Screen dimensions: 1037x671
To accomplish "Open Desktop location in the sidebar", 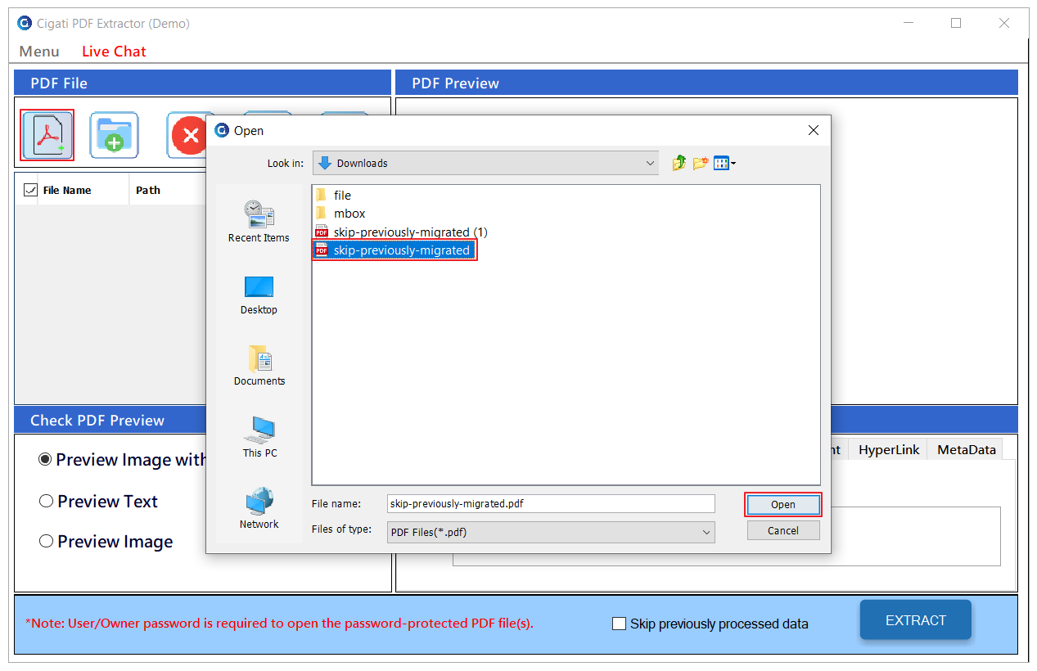I will pyautogui.click(x=259, y=295).
